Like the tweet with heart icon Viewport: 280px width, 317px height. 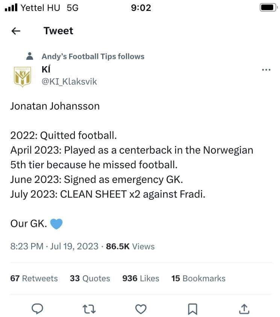[141, 309]
